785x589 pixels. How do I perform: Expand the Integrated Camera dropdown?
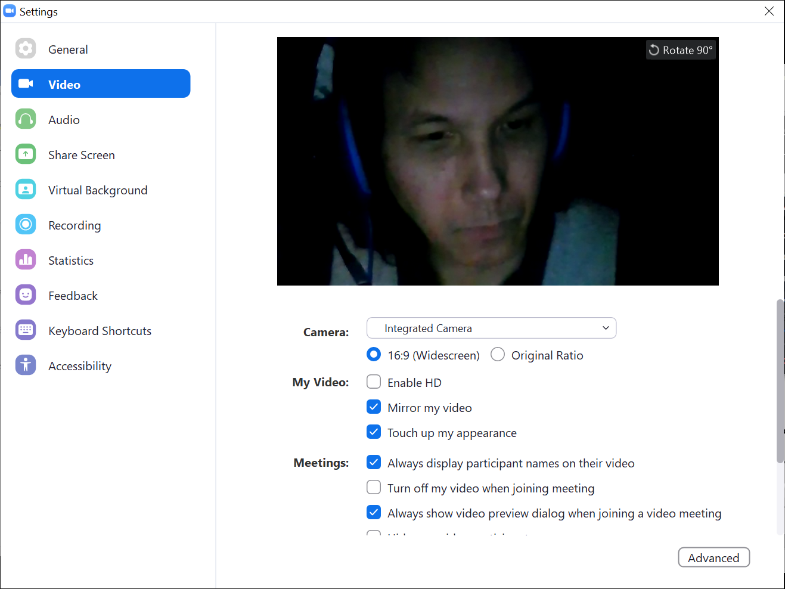tap(491, 328)
